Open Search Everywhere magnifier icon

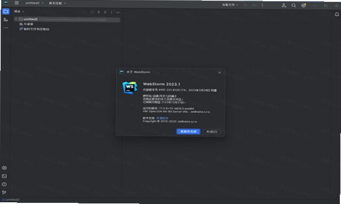click(293, 6)
